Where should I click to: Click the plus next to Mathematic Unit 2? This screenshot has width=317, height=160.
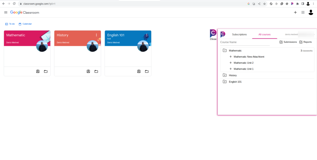[230, 63]
